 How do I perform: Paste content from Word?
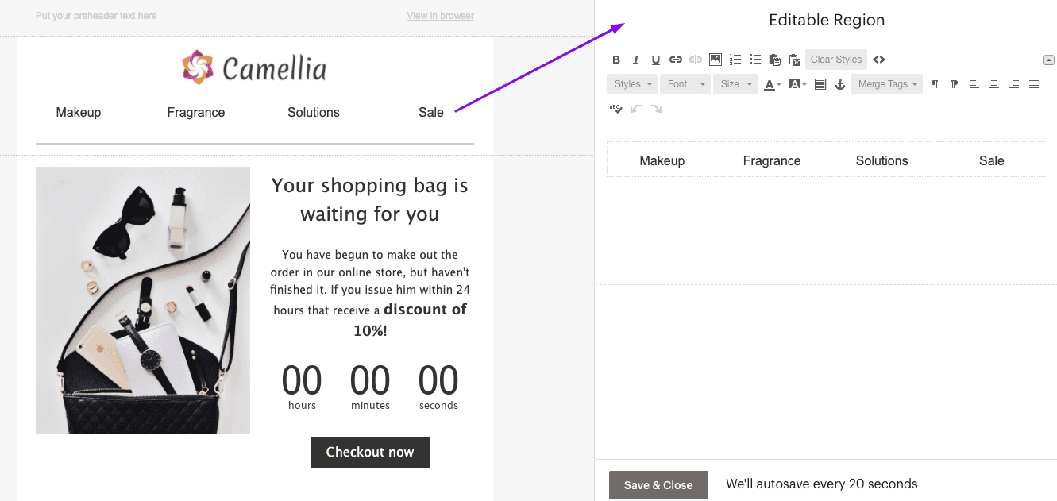(794, 59)
